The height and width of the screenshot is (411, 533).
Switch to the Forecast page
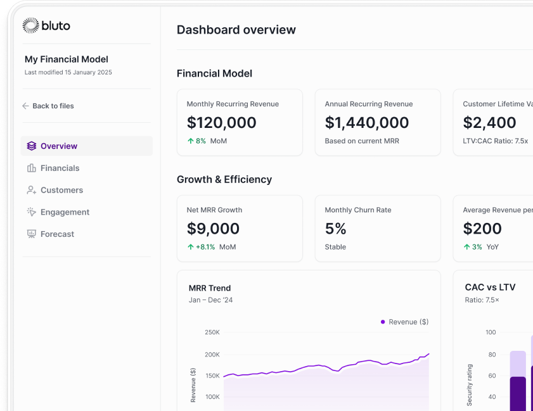pyautogui.click(x=57, y=234)
